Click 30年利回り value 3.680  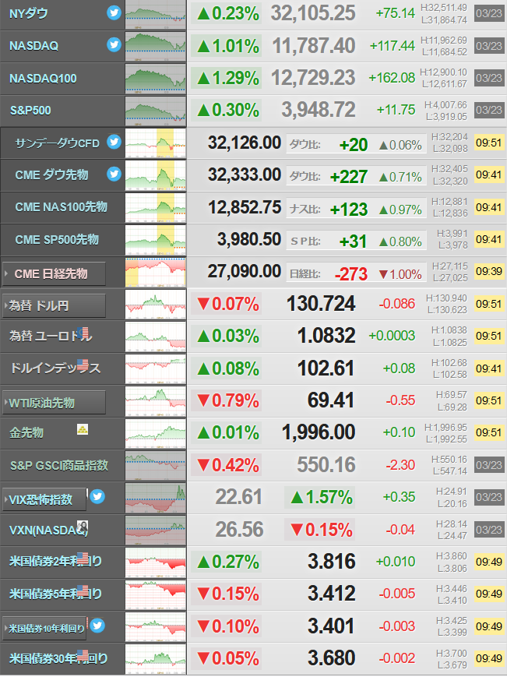click(332, 658)
